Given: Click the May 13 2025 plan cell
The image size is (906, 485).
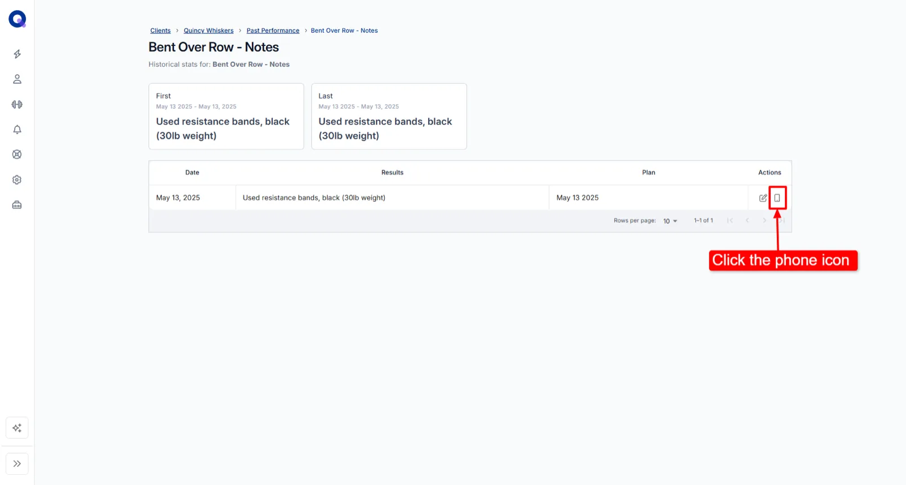Looking at the screenshot, I should 648,198.
